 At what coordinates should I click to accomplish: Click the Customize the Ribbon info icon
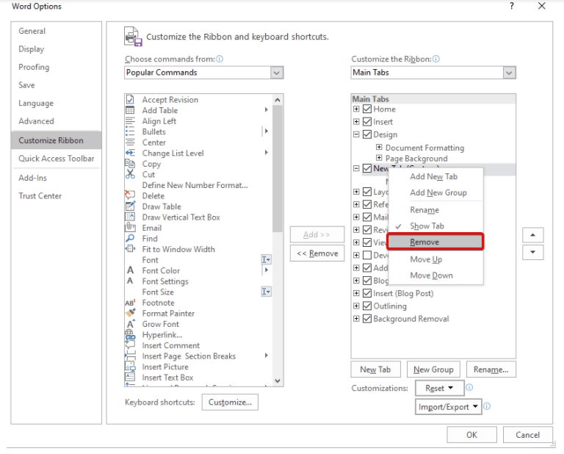coord(436,59)
